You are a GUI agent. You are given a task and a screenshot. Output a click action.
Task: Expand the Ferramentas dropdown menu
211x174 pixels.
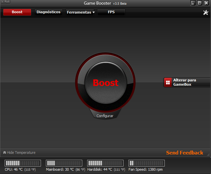[80, 12]
